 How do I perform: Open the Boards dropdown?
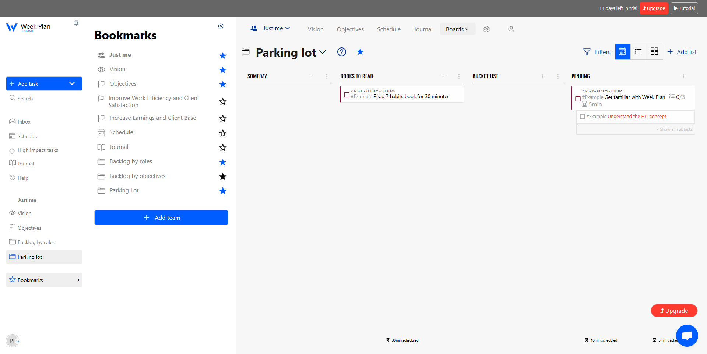click(457, 29)
